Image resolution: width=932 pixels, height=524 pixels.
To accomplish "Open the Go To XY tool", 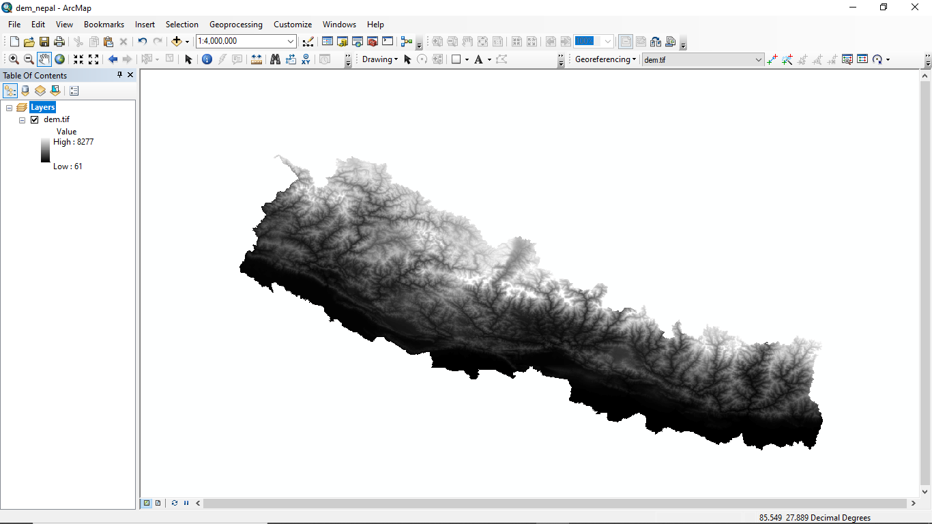I will coord(306,59).
